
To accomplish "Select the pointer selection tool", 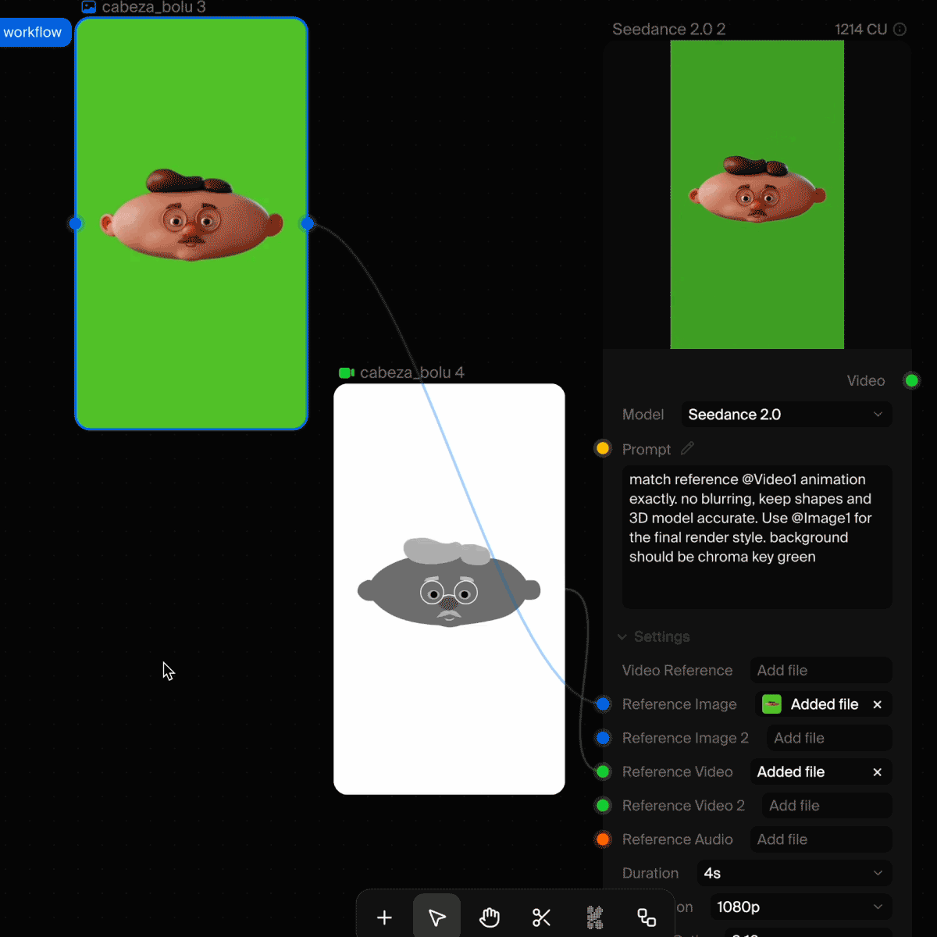I will [x=436, y=917].
